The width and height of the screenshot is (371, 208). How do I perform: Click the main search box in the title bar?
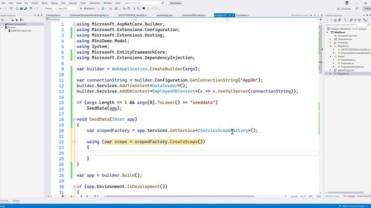click(x=144, y=3)
